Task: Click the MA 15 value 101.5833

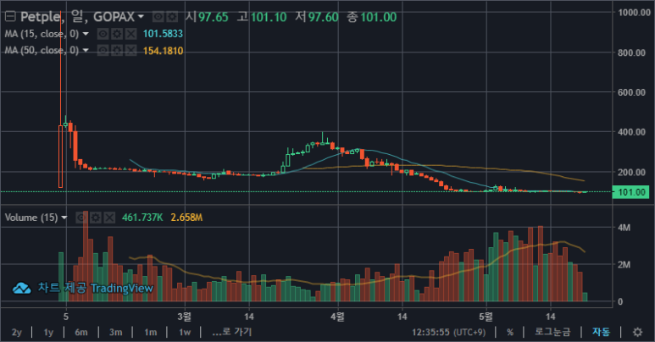Action: (x=163, y=34)
